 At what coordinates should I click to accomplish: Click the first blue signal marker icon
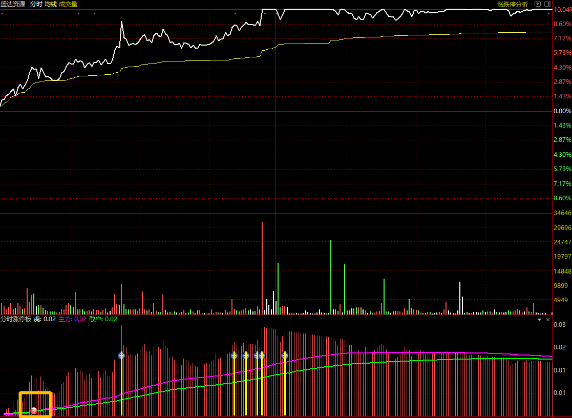(x=121, y=355)
